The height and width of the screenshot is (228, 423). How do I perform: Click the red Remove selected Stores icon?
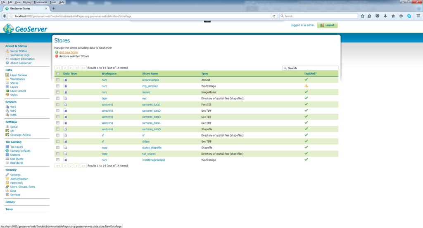coord(57,56)
